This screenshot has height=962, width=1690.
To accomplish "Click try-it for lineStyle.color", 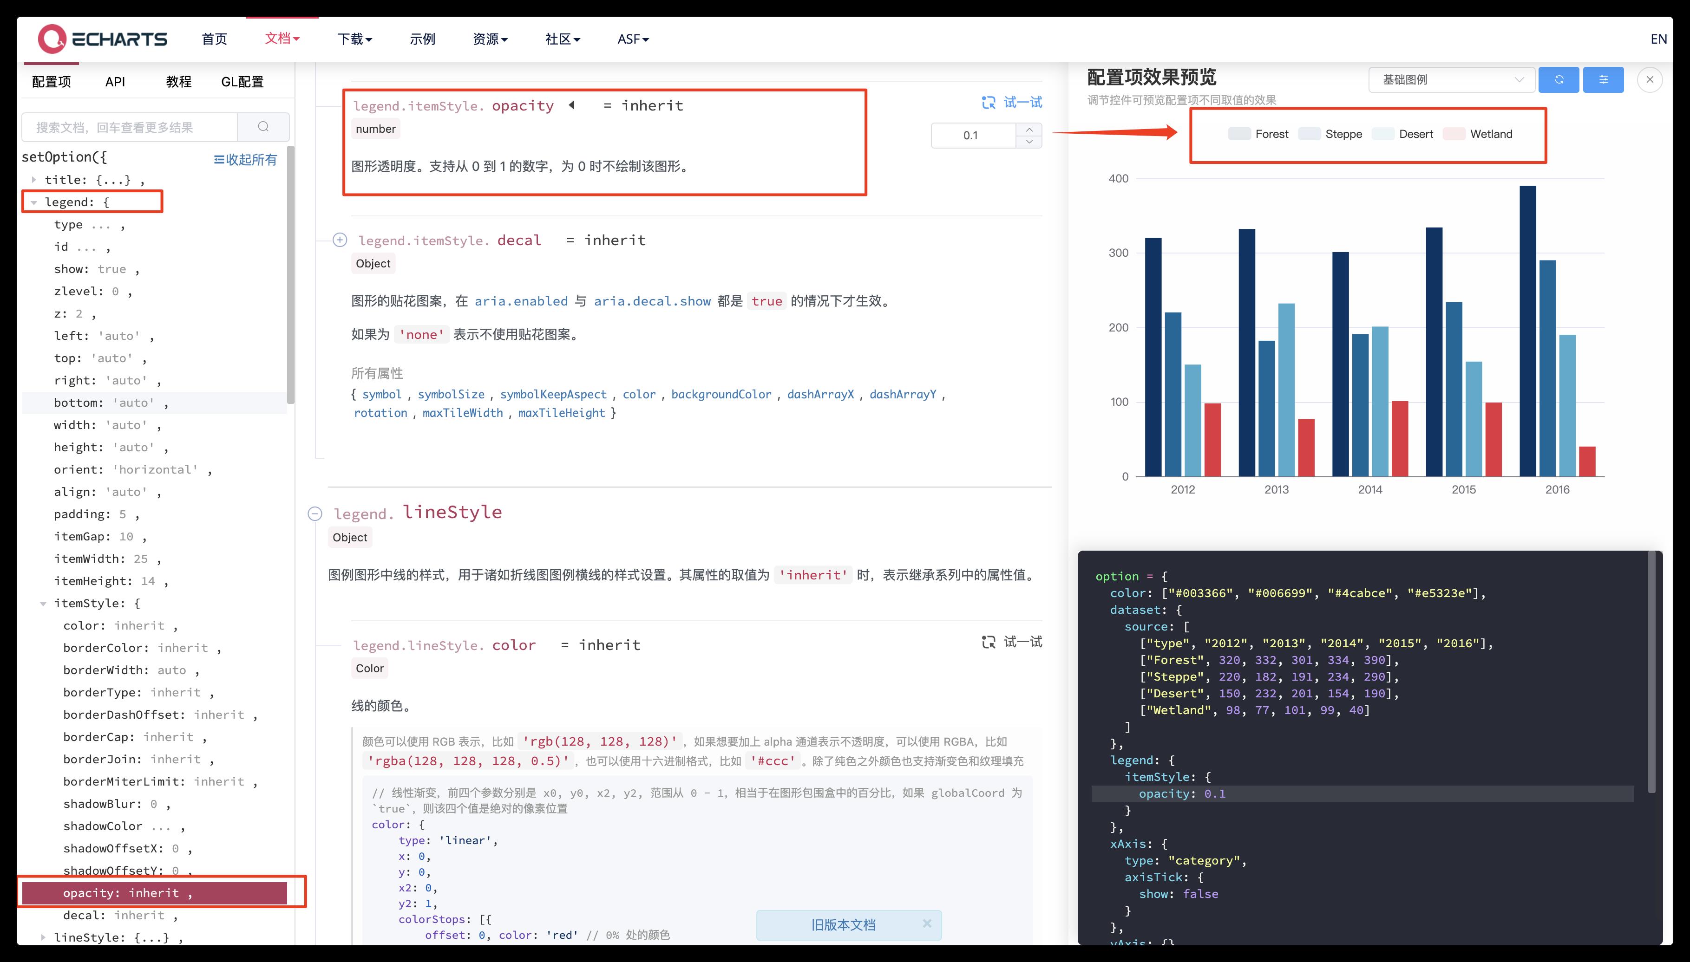I will click(x=1012, y=642).
